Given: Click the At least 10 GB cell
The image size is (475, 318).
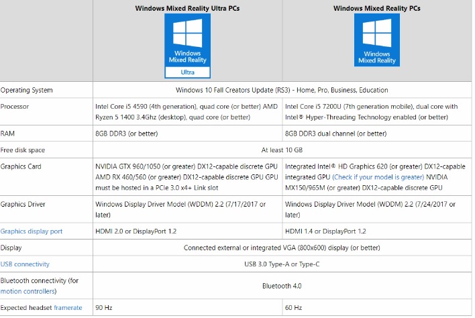Looking at the screenshot, I should (282, 150).
